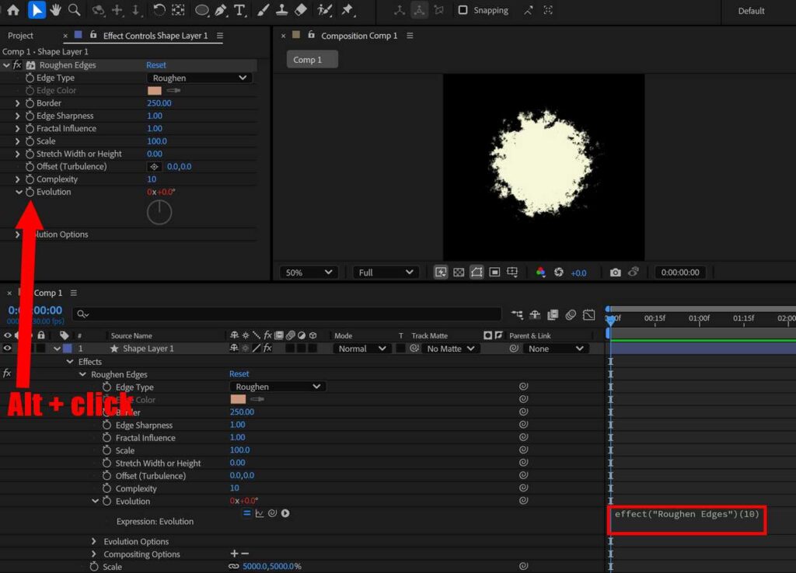Open the timeline graph editor icon

coord(588,315)
